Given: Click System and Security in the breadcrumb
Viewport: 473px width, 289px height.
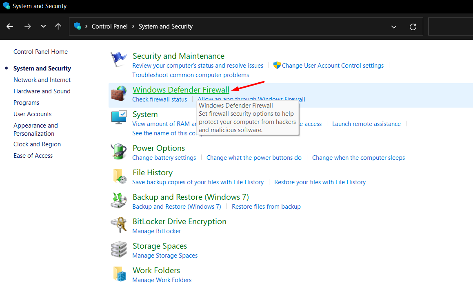Looking at the screenshot, I should 166,26.
